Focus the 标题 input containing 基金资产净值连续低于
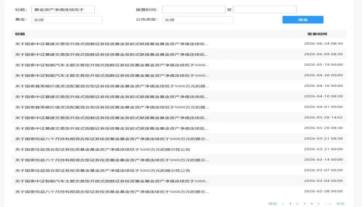 click(63, 10)
